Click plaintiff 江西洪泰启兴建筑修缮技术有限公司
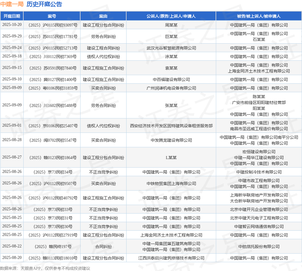302x271 pixels. point(171,258)
